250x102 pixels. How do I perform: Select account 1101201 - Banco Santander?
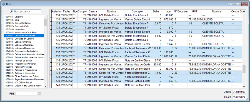[24, 23]
